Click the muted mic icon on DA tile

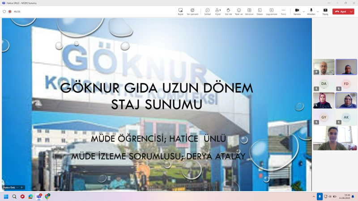tap(316, 88)
